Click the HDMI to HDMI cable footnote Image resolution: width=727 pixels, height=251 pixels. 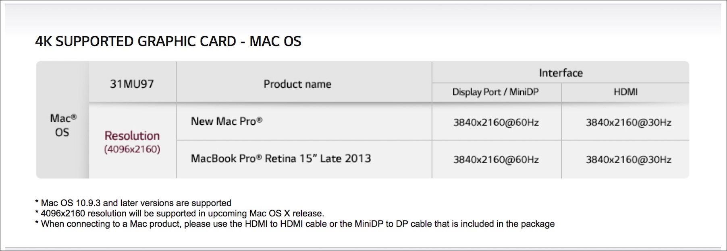[295, 224]
